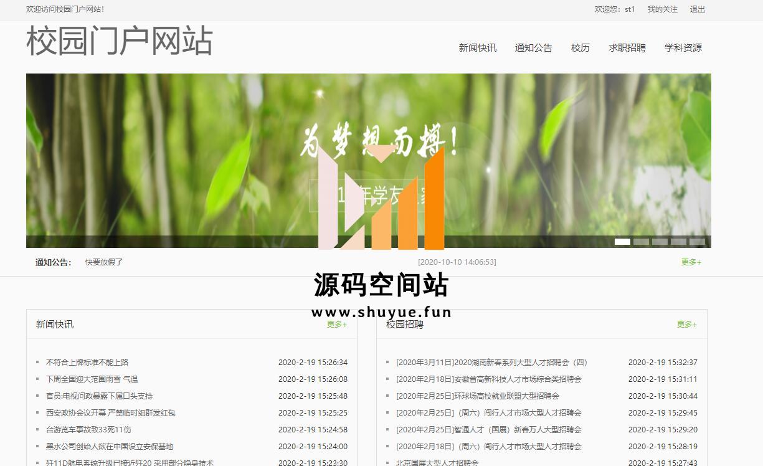This screenshot has width=763, height=466.
Task: Log out using the 退出 link
Action: coord(698,9)
